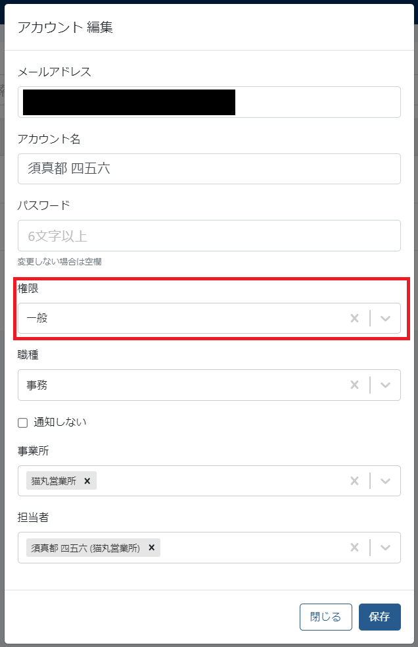
Task: Open the combo box showing 一般
Action: 164,318
